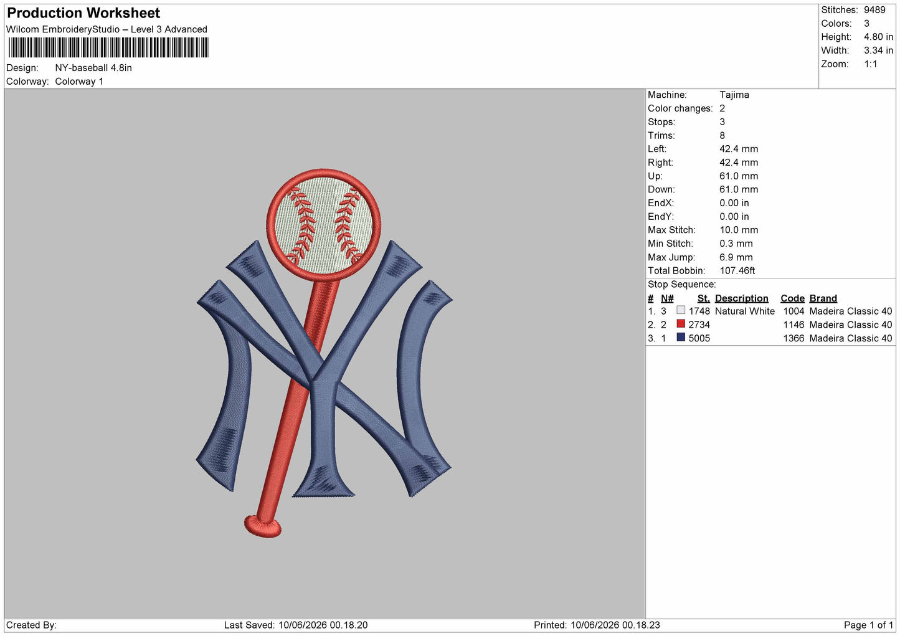Click the 'Color changes:' label
The width and height of the screenshot is (900, 636).
(680, 108)
